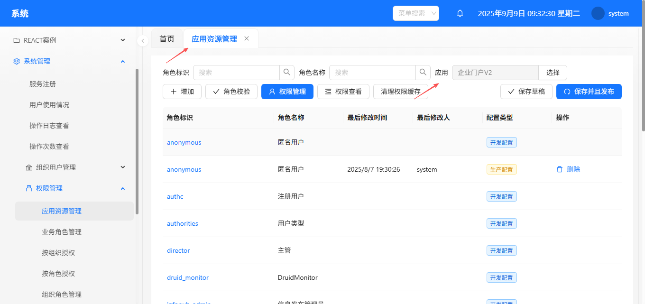Viewport: 645px width, 304px height.
Task: Click the 选择 application button
Action: [553, 73]
